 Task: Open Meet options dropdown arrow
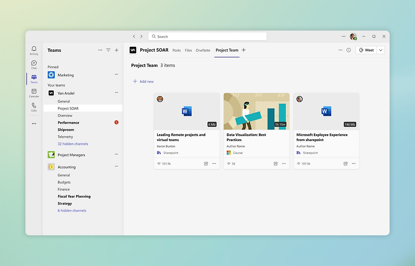tap(381, 50)
